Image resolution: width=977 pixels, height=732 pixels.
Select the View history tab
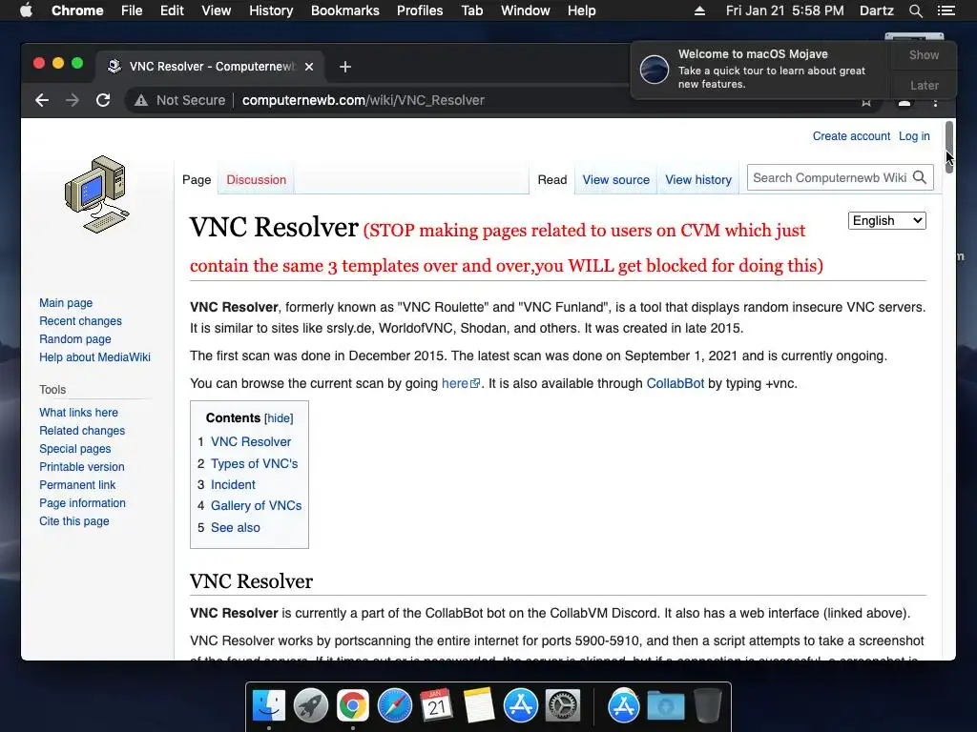click(x=698, y=179)
